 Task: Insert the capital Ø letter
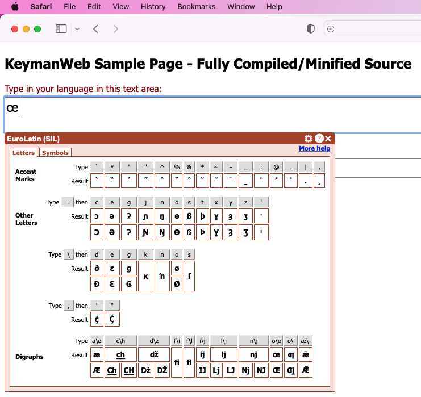click(177, 284)
